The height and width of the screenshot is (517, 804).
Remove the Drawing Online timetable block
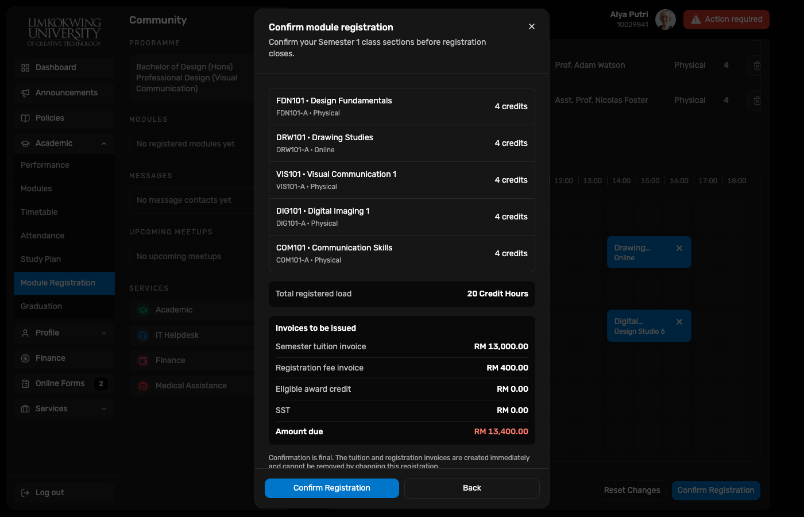coord(679,248)
